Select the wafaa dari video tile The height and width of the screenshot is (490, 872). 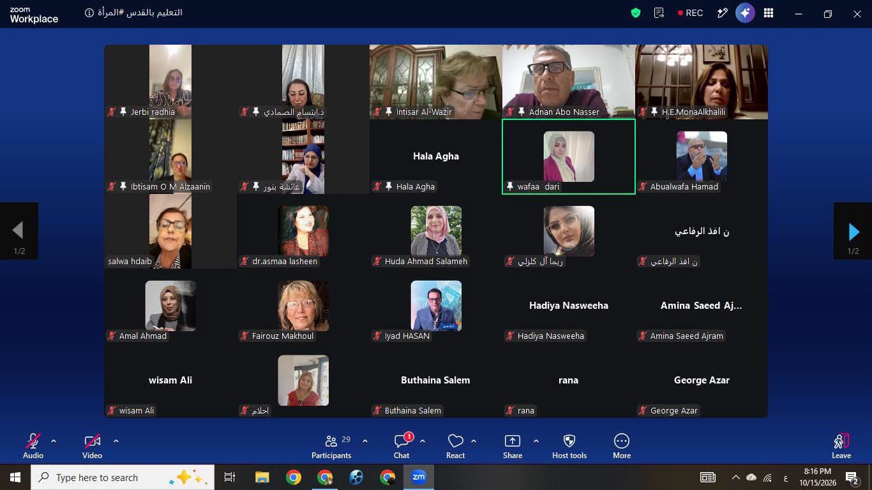pos(569,156)
